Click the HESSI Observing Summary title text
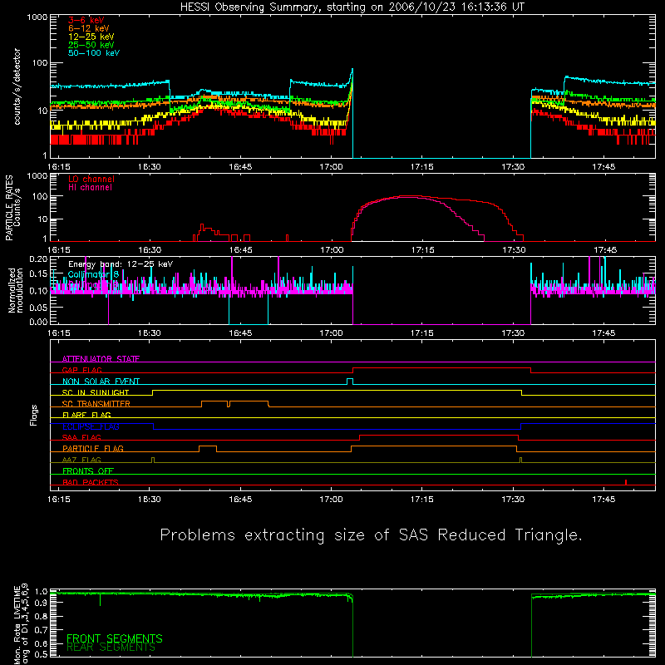The height and width of the screenshot is (665, 665). (352, 7)
